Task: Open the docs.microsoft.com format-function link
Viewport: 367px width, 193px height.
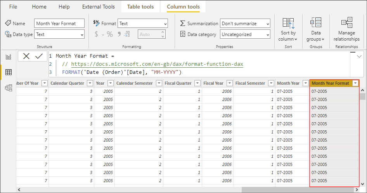Action: pyautogui.click(x=157, y=64)
